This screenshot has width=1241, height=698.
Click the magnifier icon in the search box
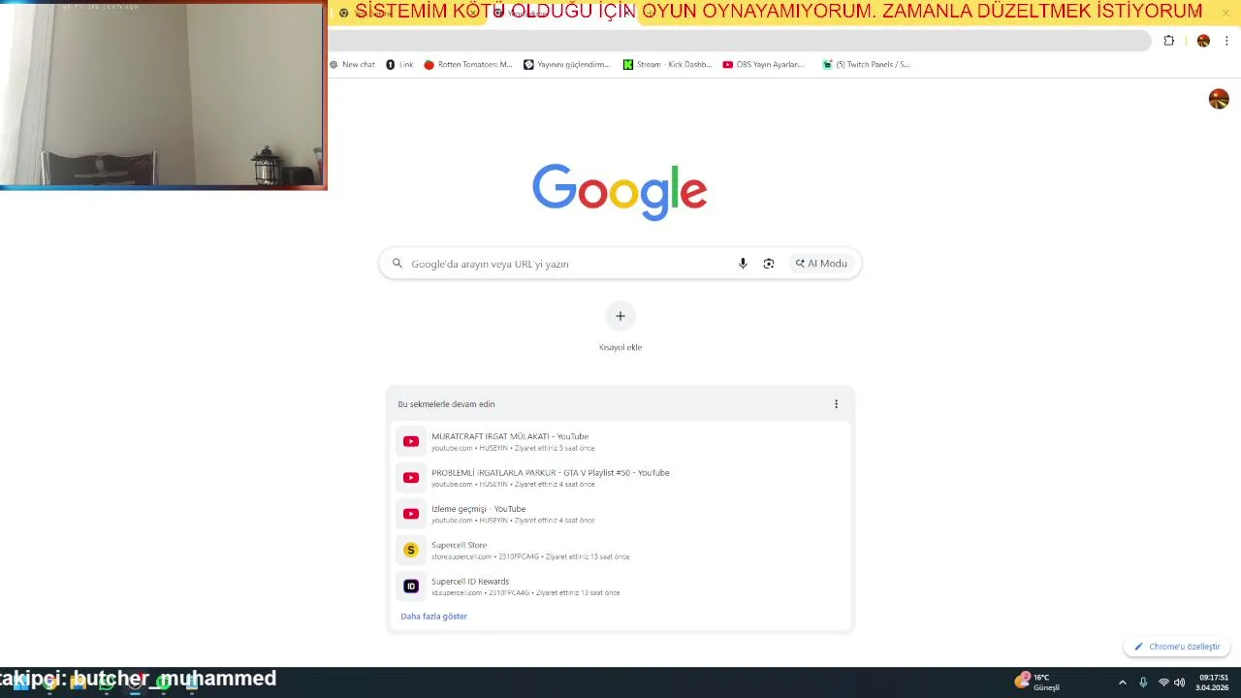click(x=398, y=264)
